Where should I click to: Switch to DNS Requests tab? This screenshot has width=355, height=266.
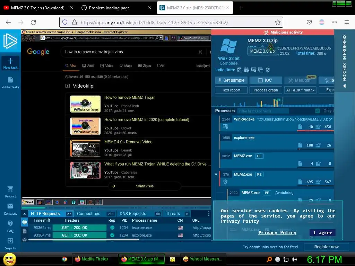(x=139, y=214)
